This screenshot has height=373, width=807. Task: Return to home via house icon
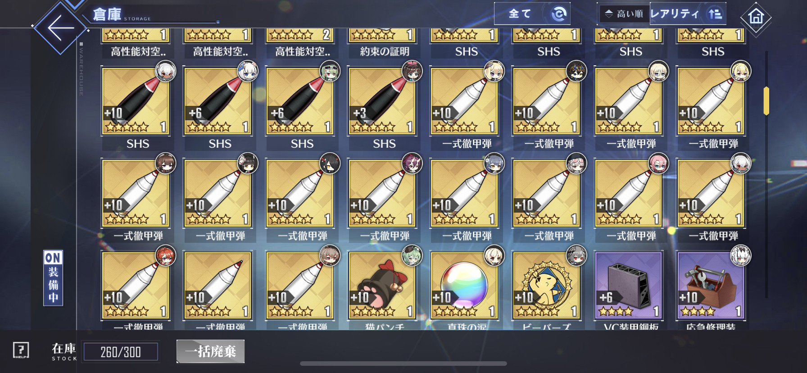click(x=756, y=17)
